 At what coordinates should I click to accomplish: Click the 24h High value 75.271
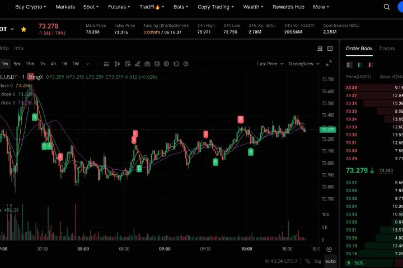click(204, 32)
